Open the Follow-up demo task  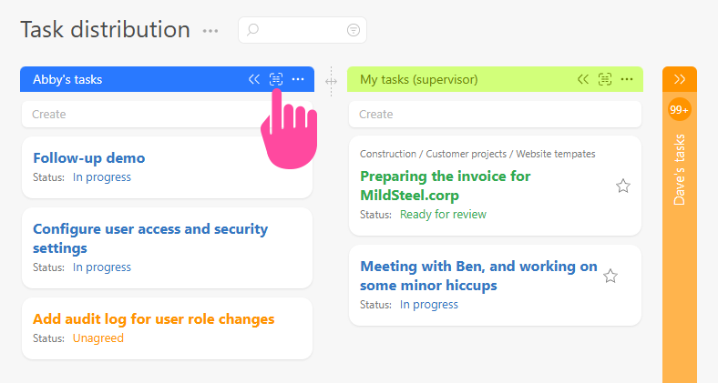[x=89, y=157]
